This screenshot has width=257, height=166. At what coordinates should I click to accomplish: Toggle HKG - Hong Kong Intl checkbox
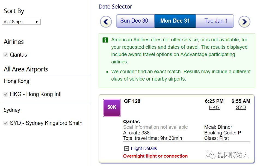pyautogui.click(x=5, y=94)
